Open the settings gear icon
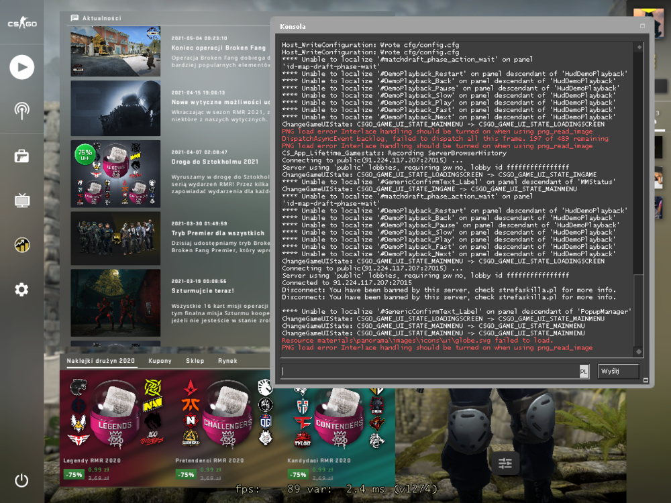 (x=22, y=290)
